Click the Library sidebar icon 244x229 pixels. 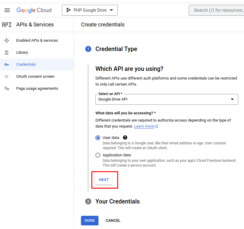[x=7, y=53]
